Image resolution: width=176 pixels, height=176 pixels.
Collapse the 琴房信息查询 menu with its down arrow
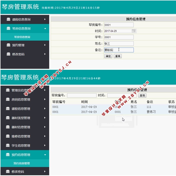tap(45, 29)
